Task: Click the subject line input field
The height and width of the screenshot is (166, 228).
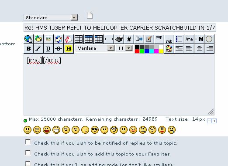Action: coord(120,27)
